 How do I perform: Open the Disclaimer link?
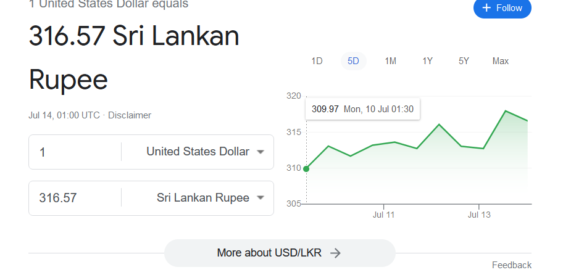[x=130, y=115]
